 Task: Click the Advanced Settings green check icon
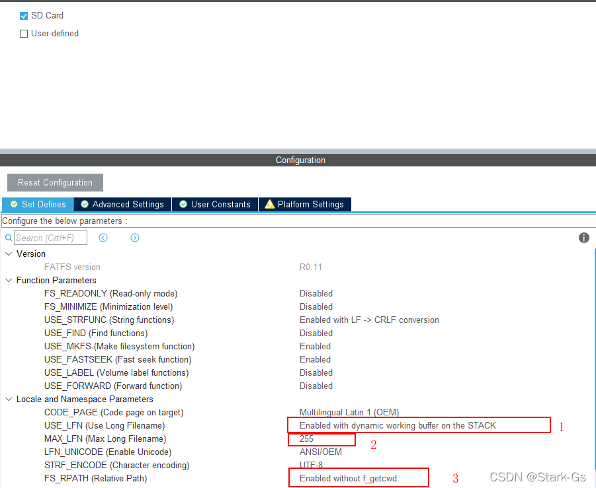(85, 204)
